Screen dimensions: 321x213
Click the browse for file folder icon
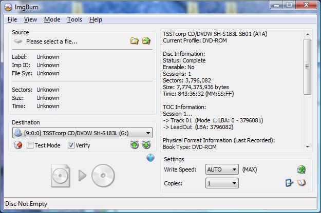(134, 41)
